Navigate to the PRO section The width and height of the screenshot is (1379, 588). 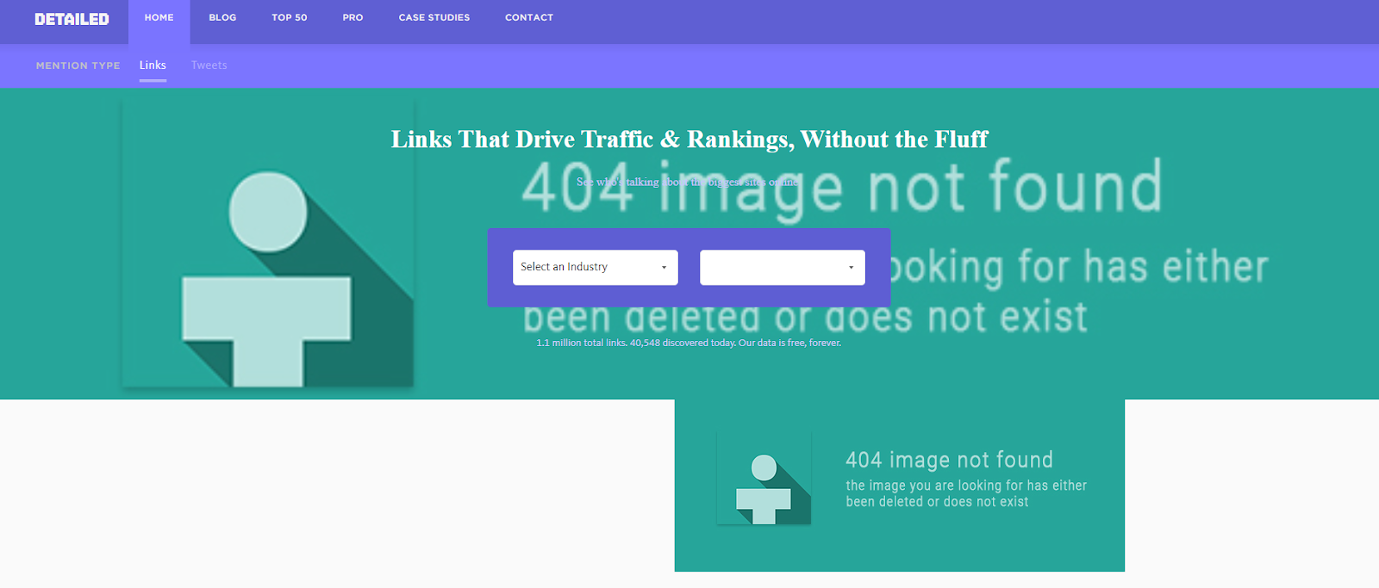(353, 18)
